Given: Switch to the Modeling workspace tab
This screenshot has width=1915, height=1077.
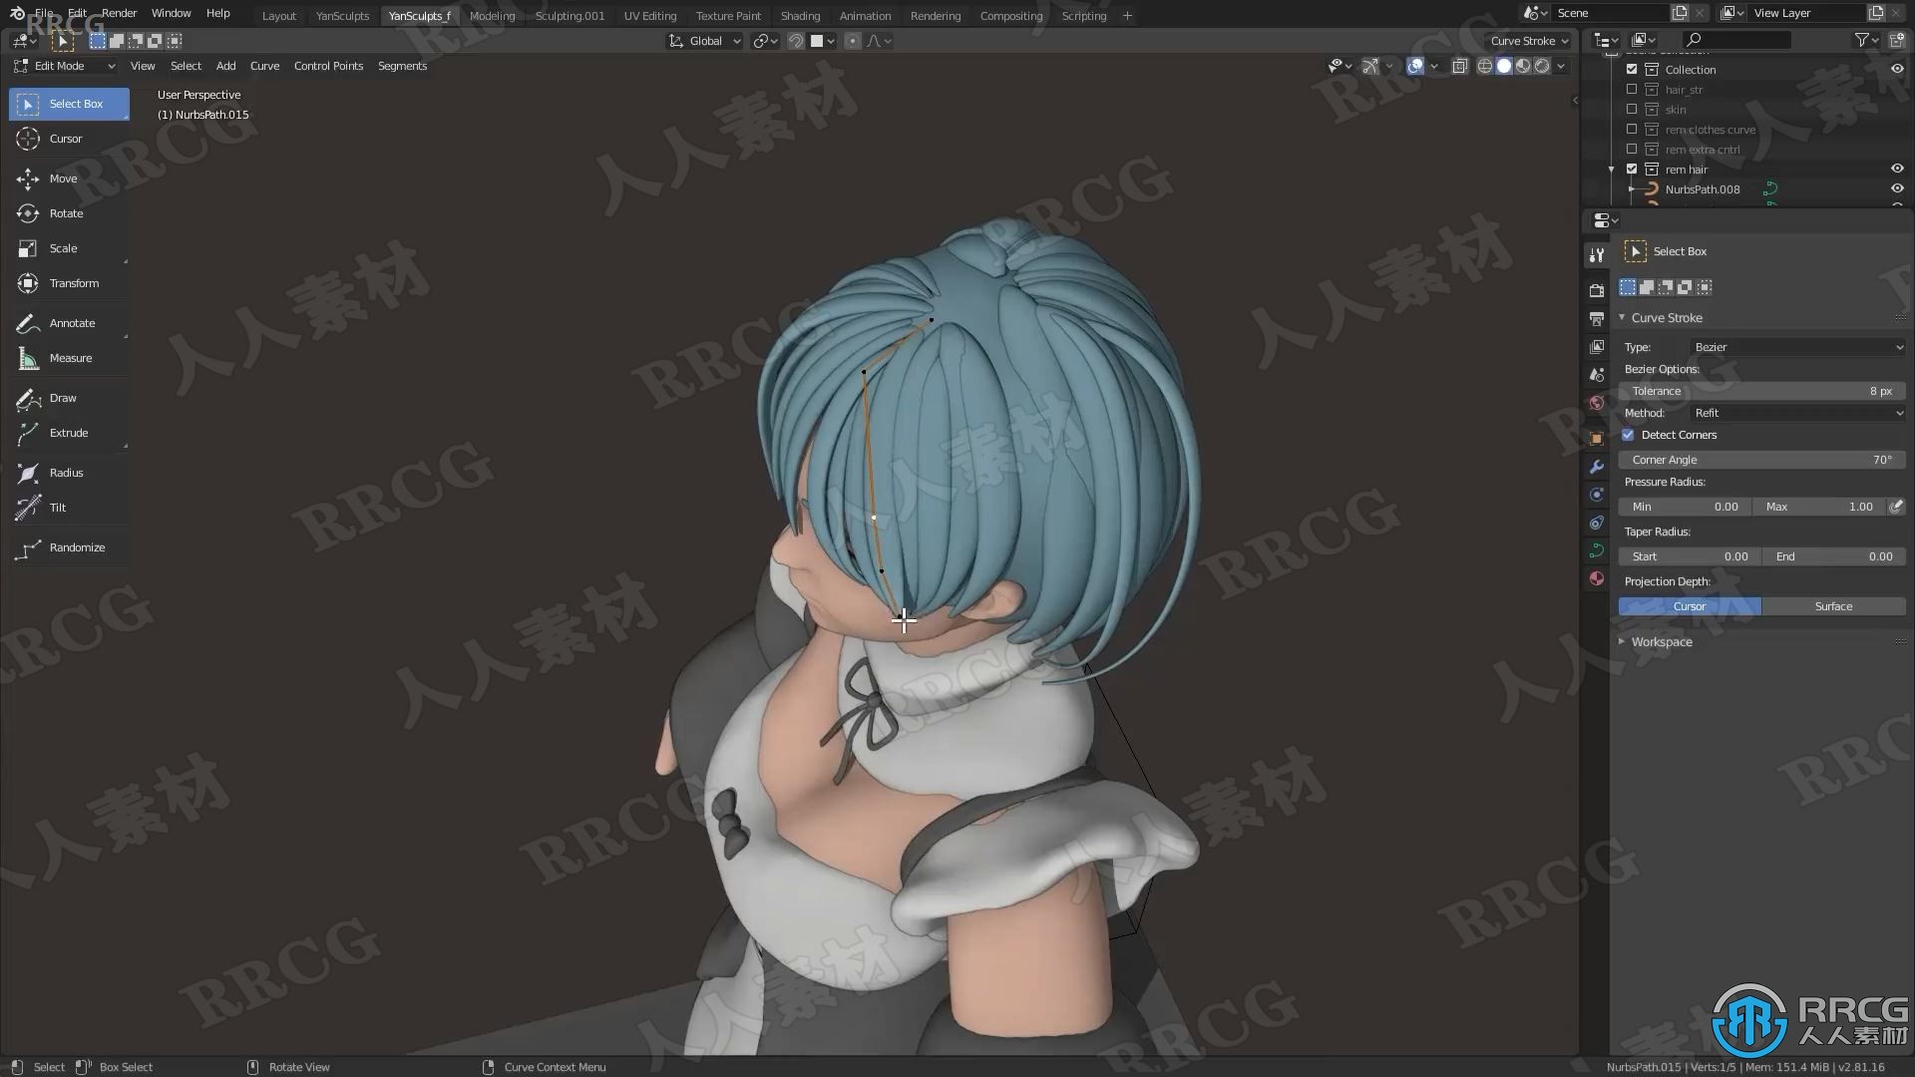Looking at the screenshot, I should click(493, 16).
